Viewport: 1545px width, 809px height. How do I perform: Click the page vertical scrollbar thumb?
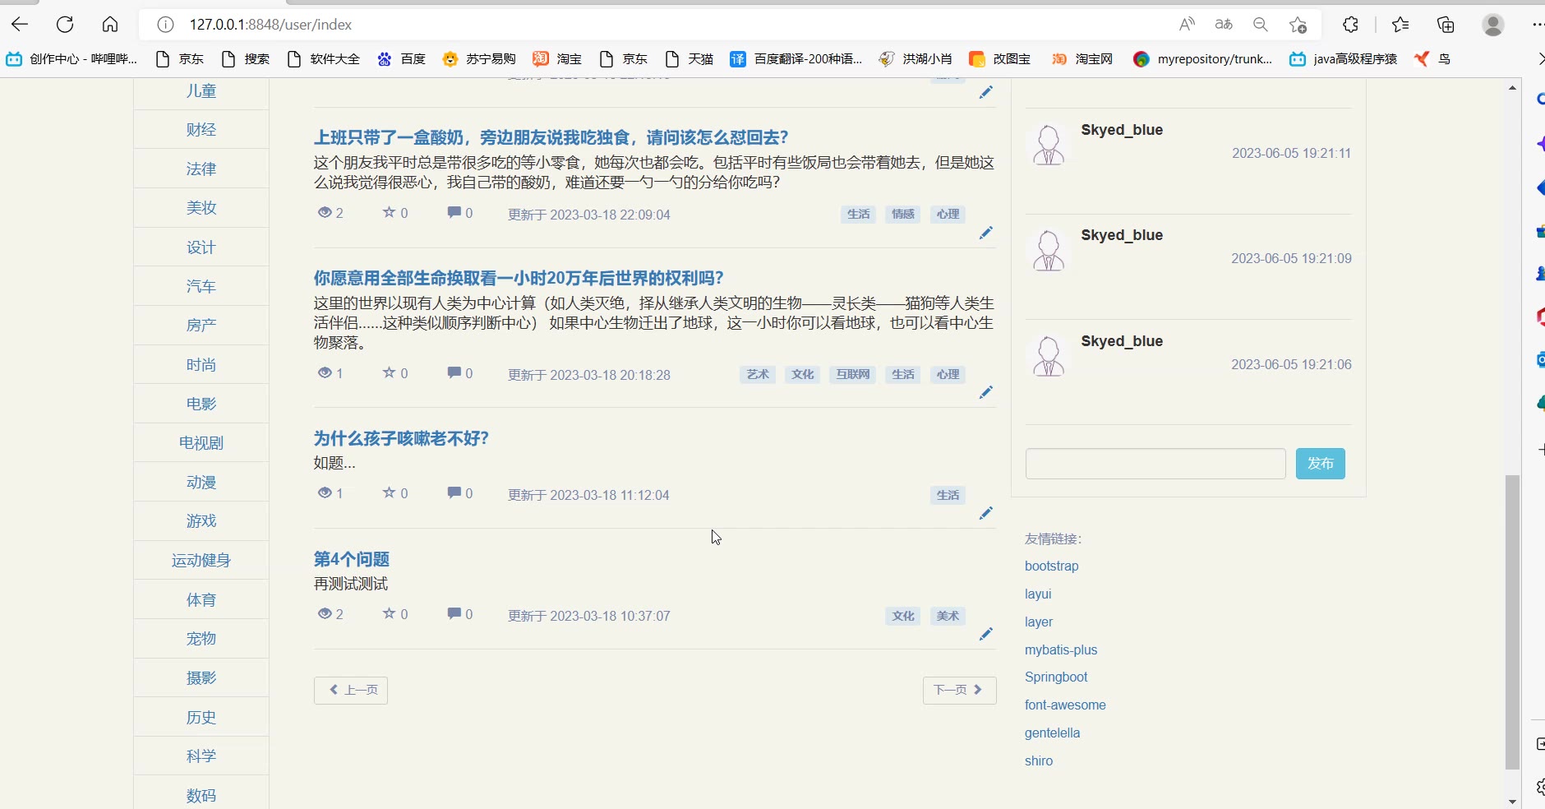click(1512, 622)
